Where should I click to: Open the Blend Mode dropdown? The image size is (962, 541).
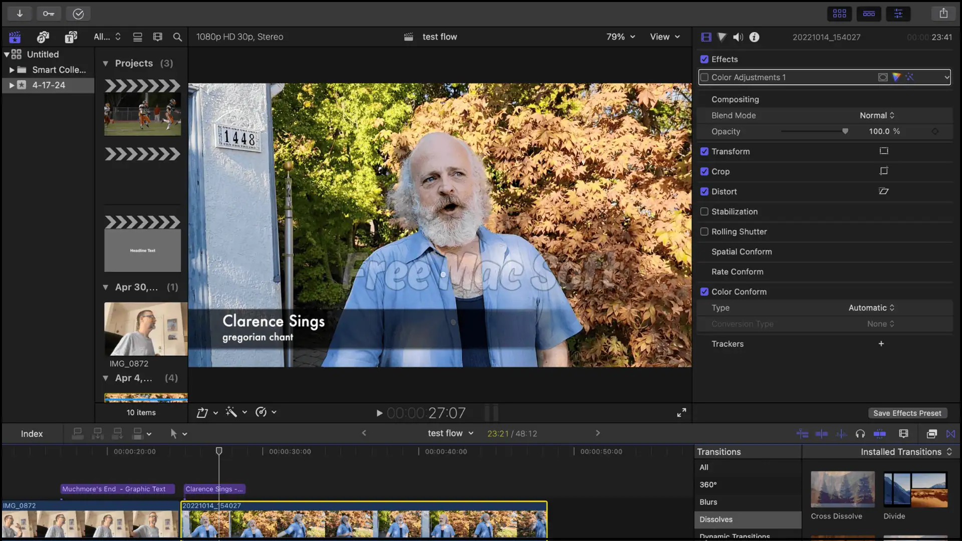876,115
